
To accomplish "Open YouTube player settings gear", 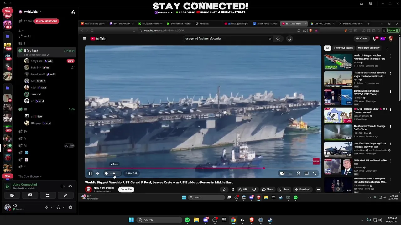I will [299, 173].
